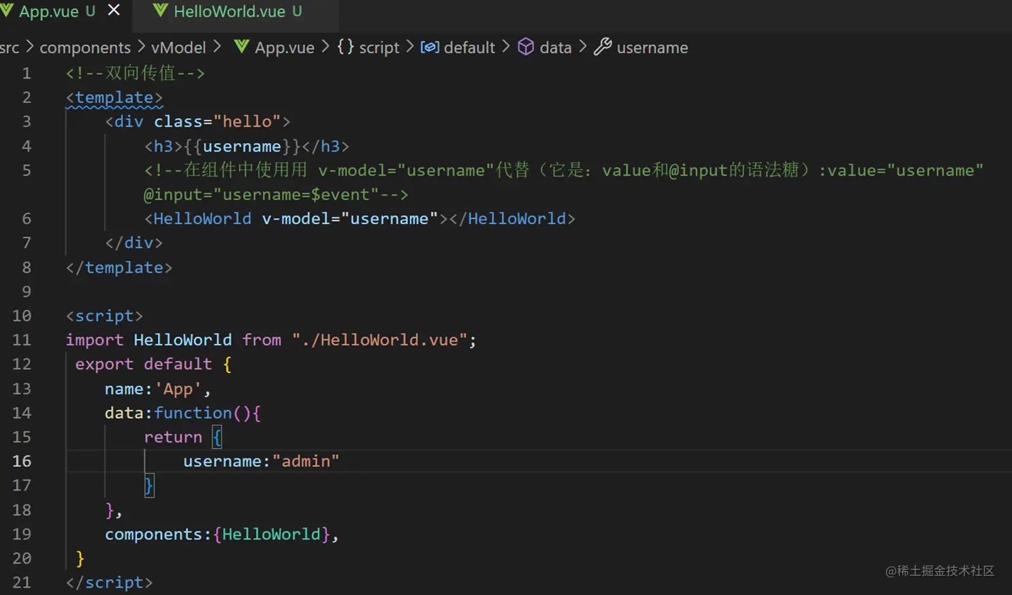The height and width of the screenshot is (595, 1012).
Task: Click the opening template tag on line 2
Action: coord(114,97)
